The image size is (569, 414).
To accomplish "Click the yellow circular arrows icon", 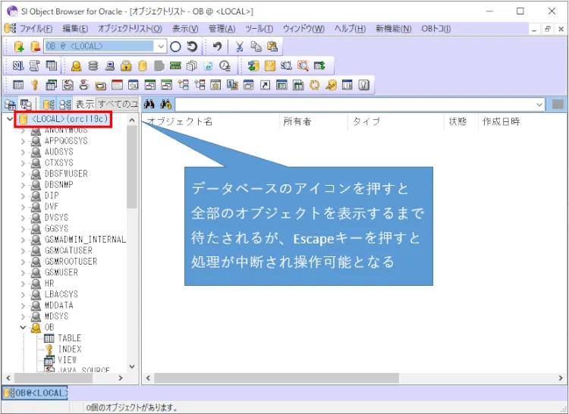I will pos(314,85).
